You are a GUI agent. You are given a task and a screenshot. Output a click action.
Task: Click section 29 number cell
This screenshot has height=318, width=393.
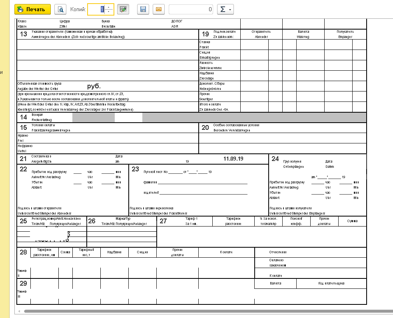tap(23, 283)
